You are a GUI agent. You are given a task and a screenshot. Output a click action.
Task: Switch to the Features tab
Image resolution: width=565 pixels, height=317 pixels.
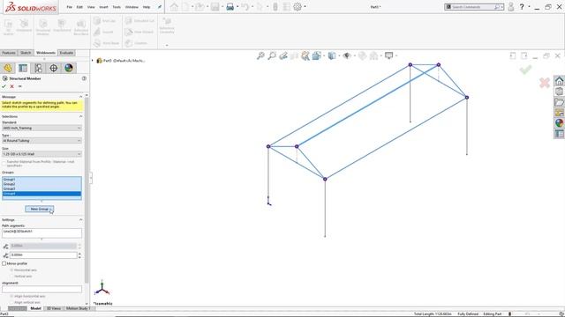(9, 53)
